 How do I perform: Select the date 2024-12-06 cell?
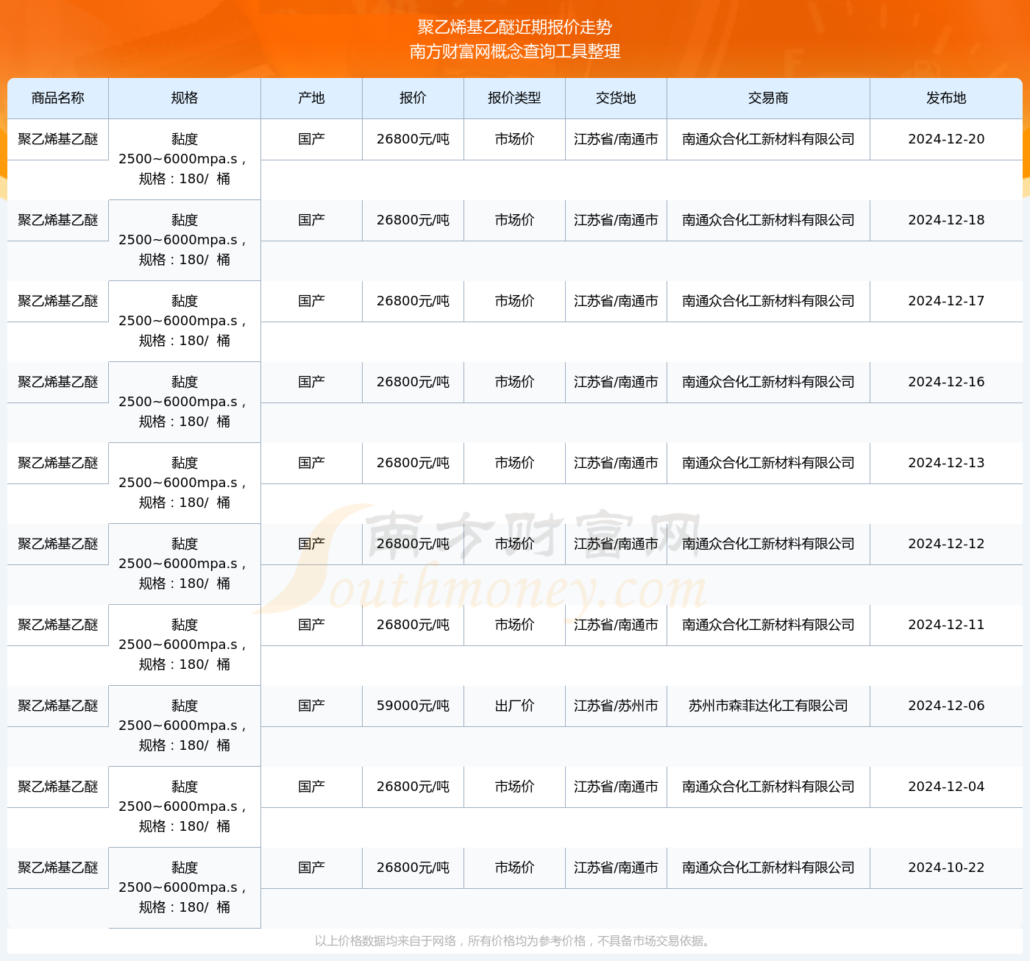point(946,706)
